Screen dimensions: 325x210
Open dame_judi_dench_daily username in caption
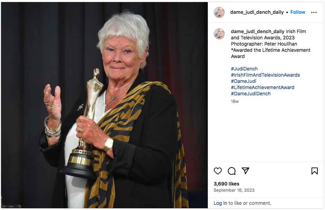258,31
